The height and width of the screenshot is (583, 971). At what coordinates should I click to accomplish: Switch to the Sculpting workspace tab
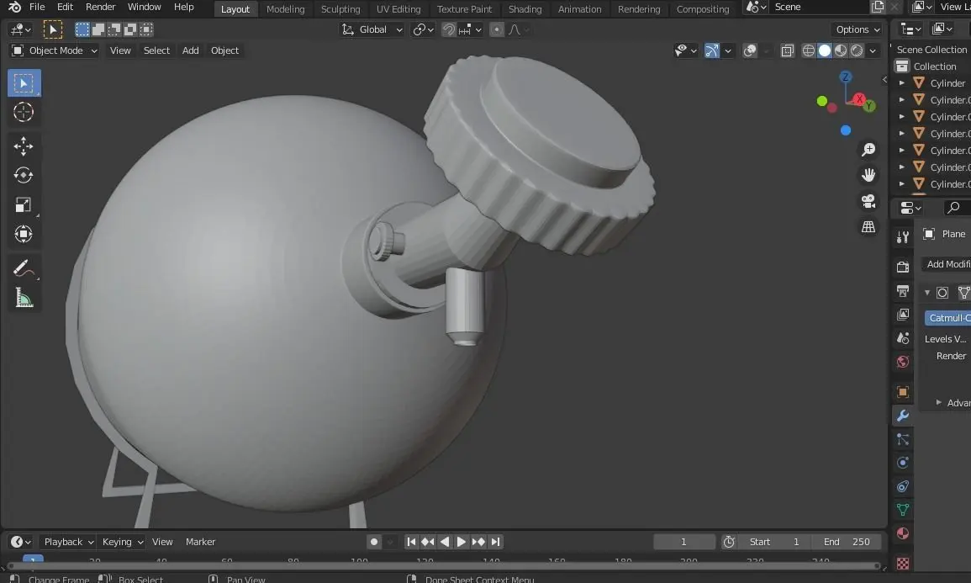tap(340, 9)
